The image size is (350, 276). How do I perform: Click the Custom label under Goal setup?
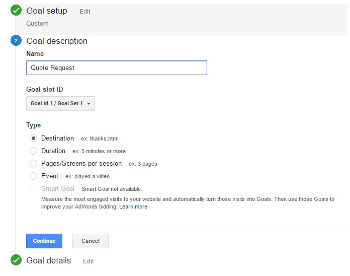pos(38,24)
